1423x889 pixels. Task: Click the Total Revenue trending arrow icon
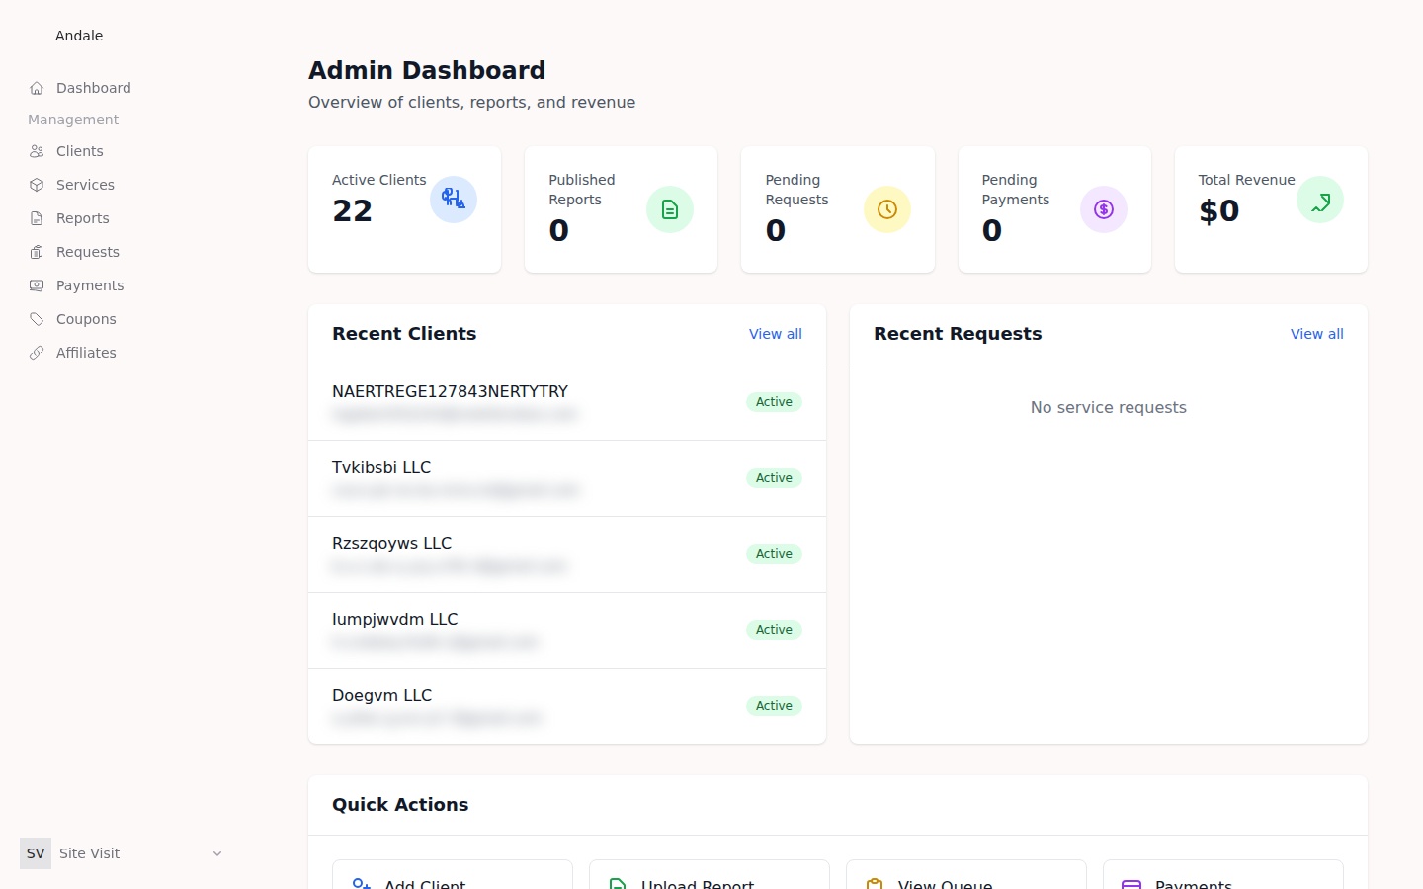pyautogui.click(x=1320, y=200)
